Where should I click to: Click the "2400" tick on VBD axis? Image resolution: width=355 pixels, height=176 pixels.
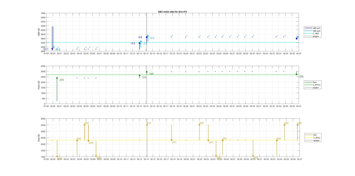tap(43, 26)
